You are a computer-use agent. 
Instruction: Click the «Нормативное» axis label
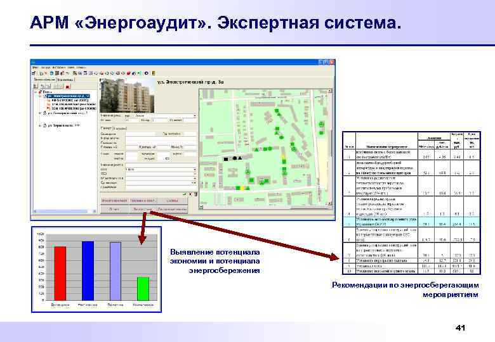point(143,305)
